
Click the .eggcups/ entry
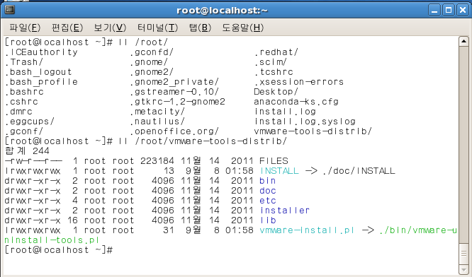[30, 122]
